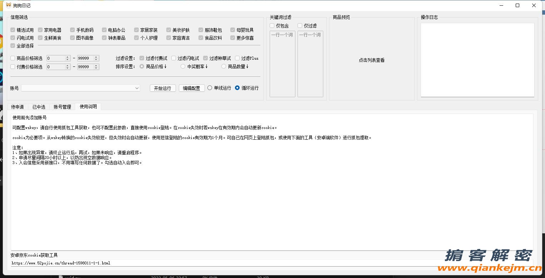Toggle the 美妆护肤 checkbox

tap(168, 30)
